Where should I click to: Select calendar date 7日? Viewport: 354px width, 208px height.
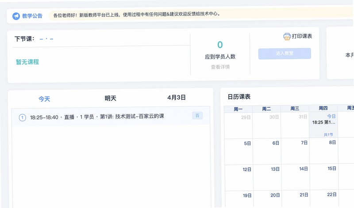click(304, 143)
